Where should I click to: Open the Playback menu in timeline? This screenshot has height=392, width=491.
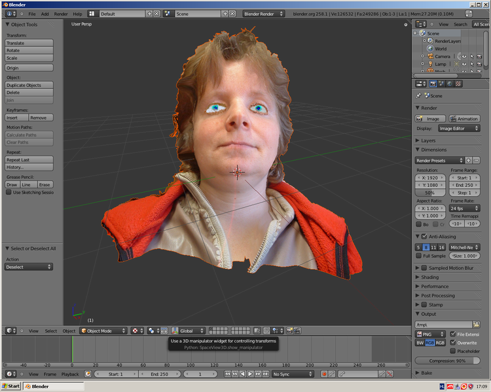pos(70,374)
